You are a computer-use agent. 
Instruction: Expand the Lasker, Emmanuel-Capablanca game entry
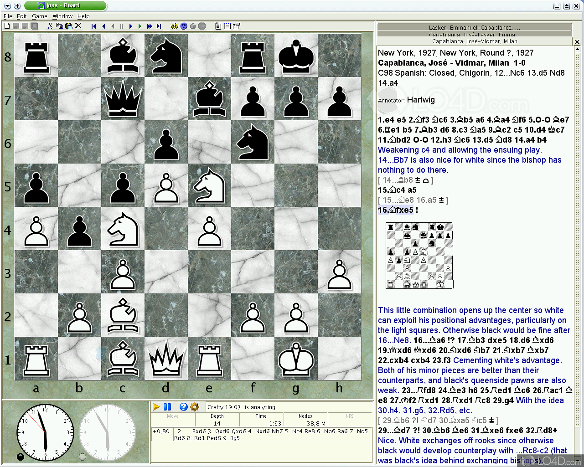pyautogui.click(x=474, y=27)
